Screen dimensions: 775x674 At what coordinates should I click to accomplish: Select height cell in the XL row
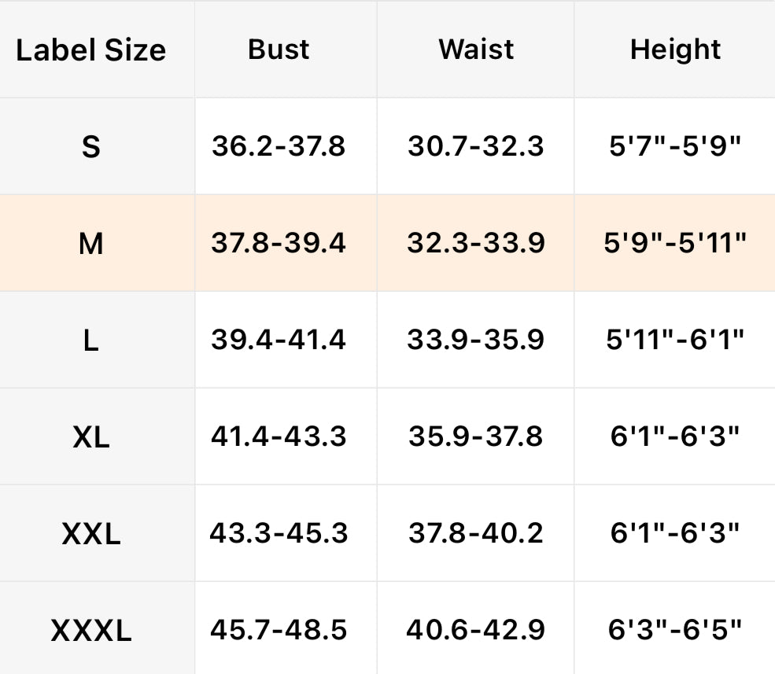click(675, 436)
